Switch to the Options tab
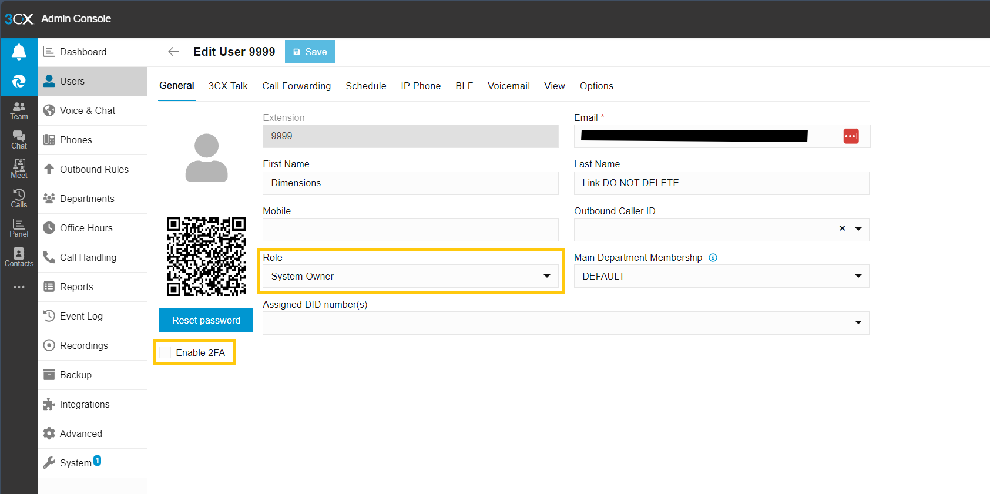990x494 pixels. point(596,86)
